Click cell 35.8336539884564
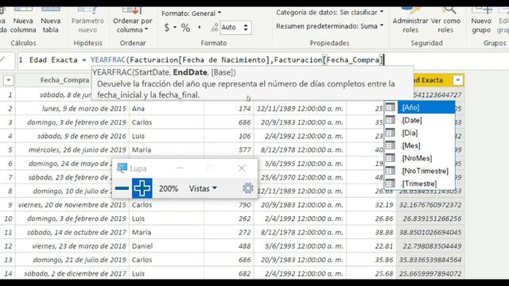Image resolution: width=509 pixels, height=286 pixels. (x=430, y=260)
